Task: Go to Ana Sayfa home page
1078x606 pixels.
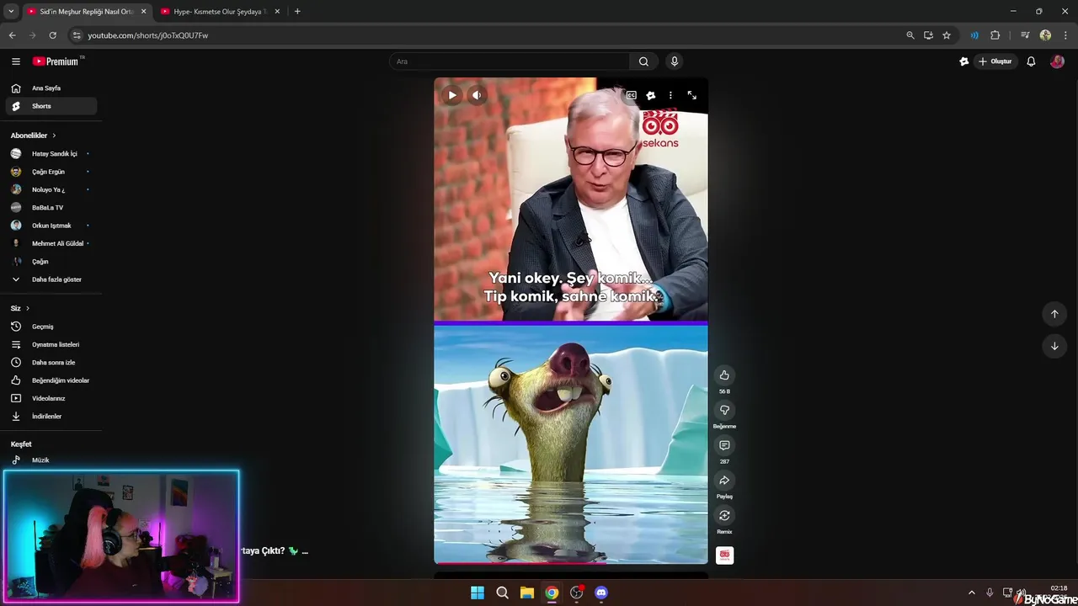Action: (x=51, y=88)
